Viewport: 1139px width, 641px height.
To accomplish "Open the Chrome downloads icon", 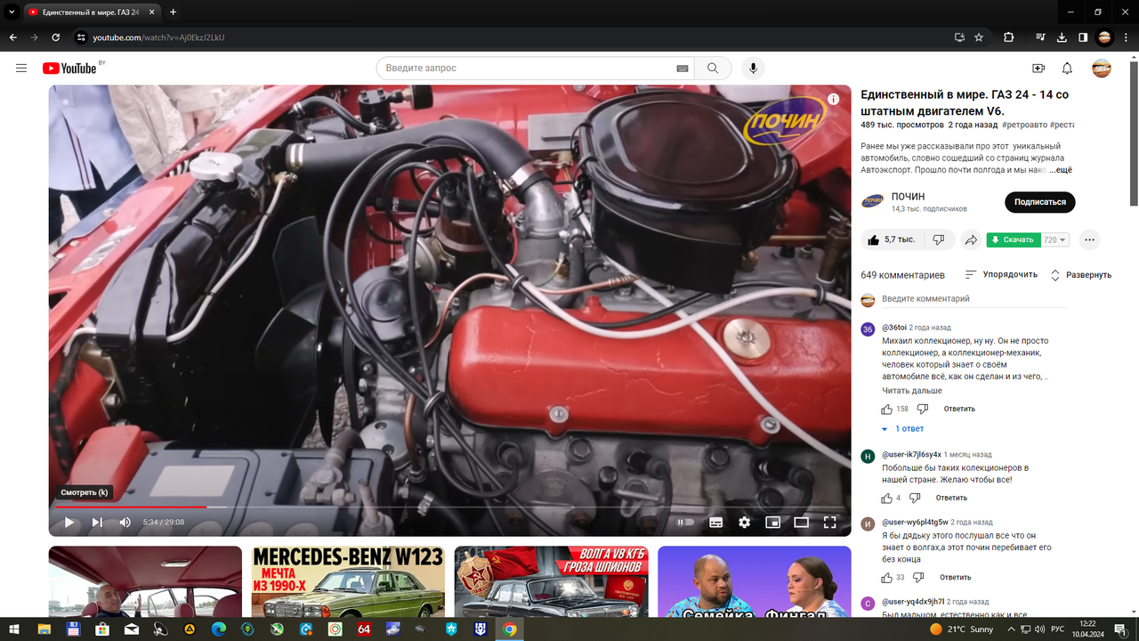I will pyautogui.click(x=1062, y=37).
